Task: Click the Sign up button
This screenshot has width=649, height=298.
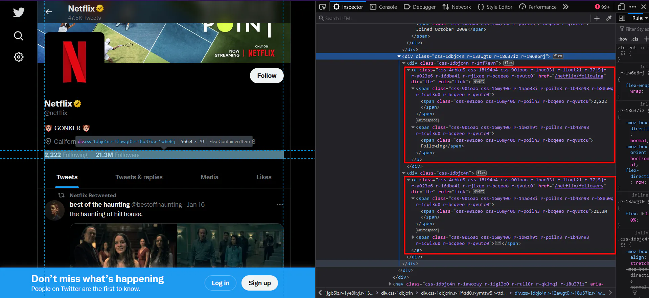Action: coord(260,283)
